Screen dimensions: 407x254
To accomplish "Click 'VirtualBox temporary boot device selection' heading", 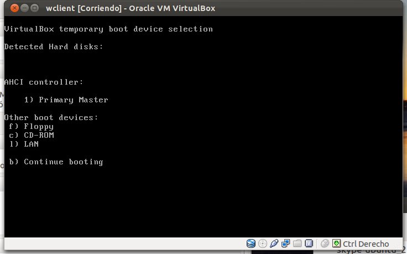I will pos(108,29).
